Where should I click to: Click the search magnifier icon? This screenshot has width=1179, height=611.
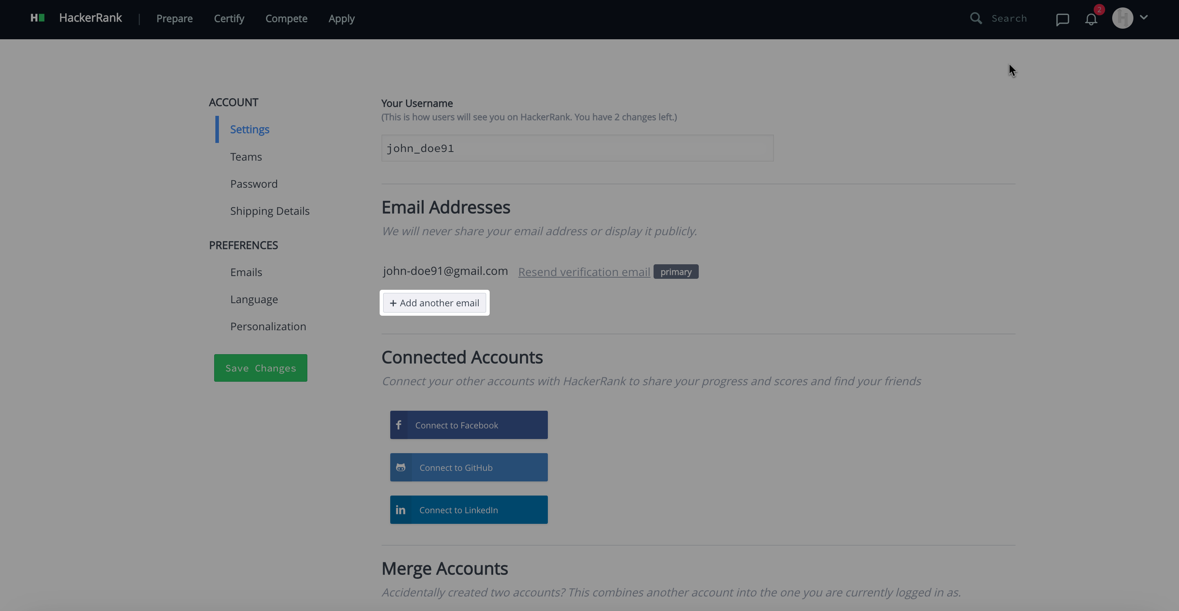coord(976,18)
